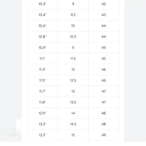Click the size 13.5 cell

pyautogui.click(x=73, y=102)
